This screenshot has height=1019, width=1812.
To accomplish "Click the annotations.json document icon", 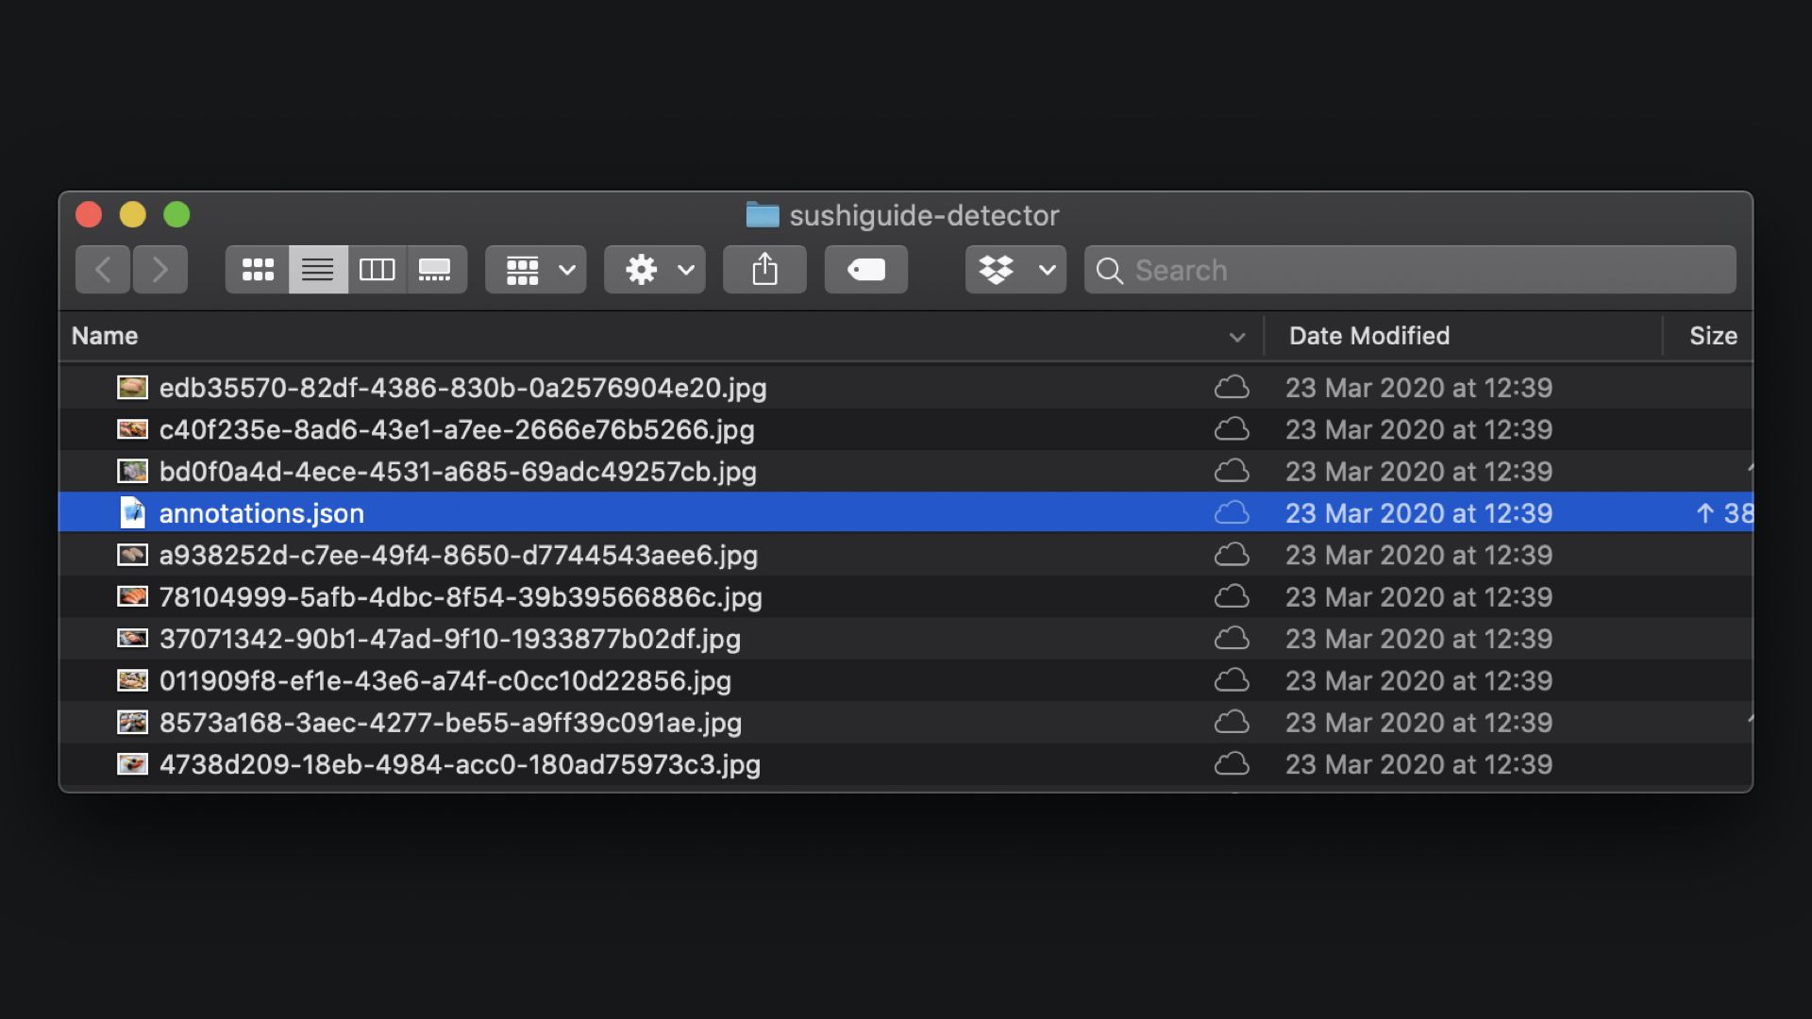I will pyautogui.click(x=133, y=513).
